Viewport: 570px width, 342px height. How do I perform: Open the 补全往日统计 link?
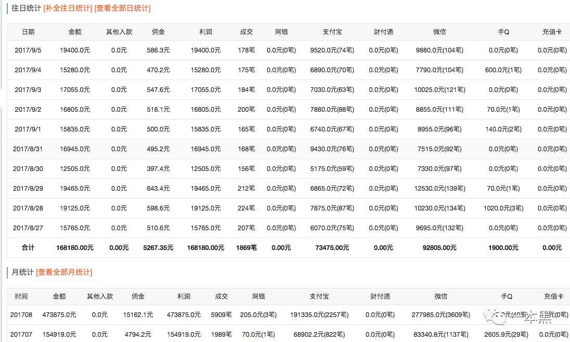pyautogui.click(x=68, y=8)
